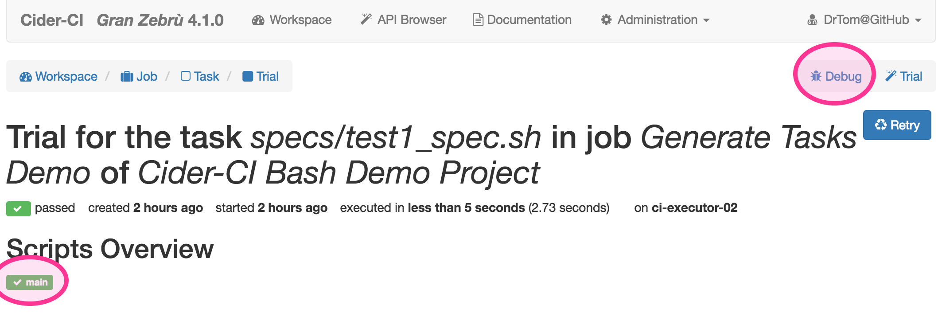This screenshot has height=313, width=942.
Task: Go to Workspace via breadcrumb link
Action: point(58,76)
